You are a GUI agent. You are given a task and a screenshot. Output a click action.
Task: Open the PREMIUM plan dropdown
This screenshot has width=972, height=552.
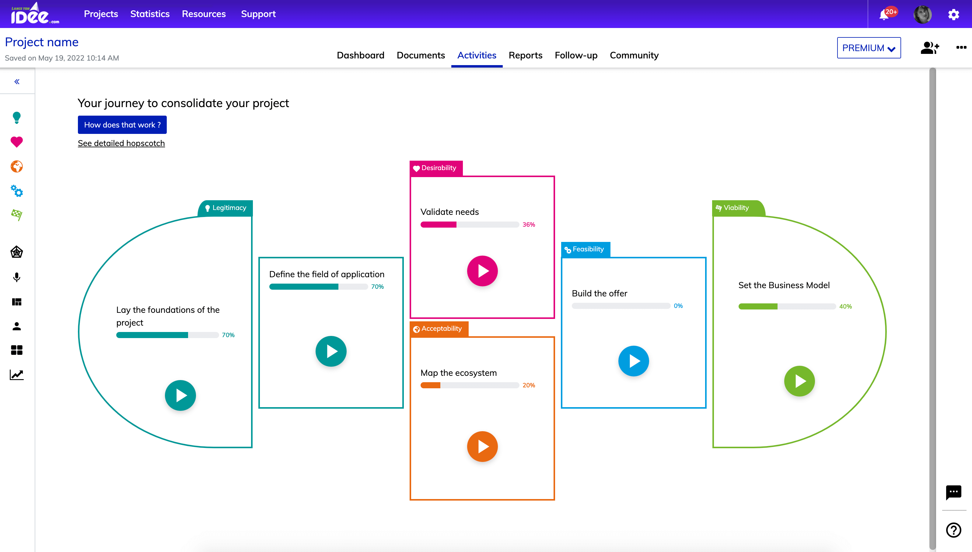pyautogui.click(x=868, y=47)
